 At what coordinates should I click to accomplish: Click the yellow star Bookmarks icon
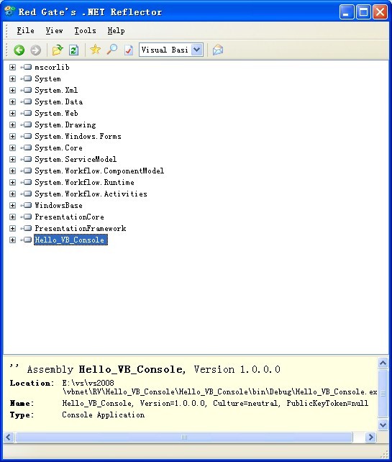coord(96,50)
